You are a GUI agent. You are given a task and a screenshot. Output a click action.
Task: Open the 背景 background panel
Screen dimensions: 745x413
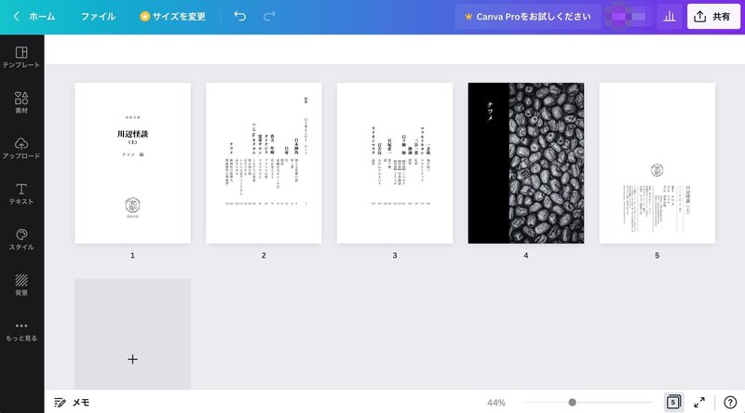click(x=21, y=285)
